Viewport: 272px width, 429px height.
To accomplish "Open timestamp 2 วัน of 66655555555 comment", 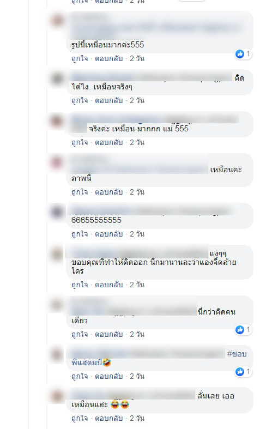I will click(137, 234).
